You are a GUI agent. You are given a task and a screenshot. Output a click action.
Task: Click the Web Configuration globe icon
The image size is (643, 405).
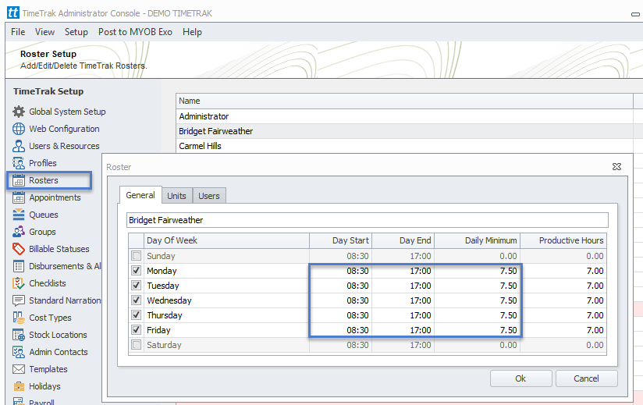tap(19, 129)
